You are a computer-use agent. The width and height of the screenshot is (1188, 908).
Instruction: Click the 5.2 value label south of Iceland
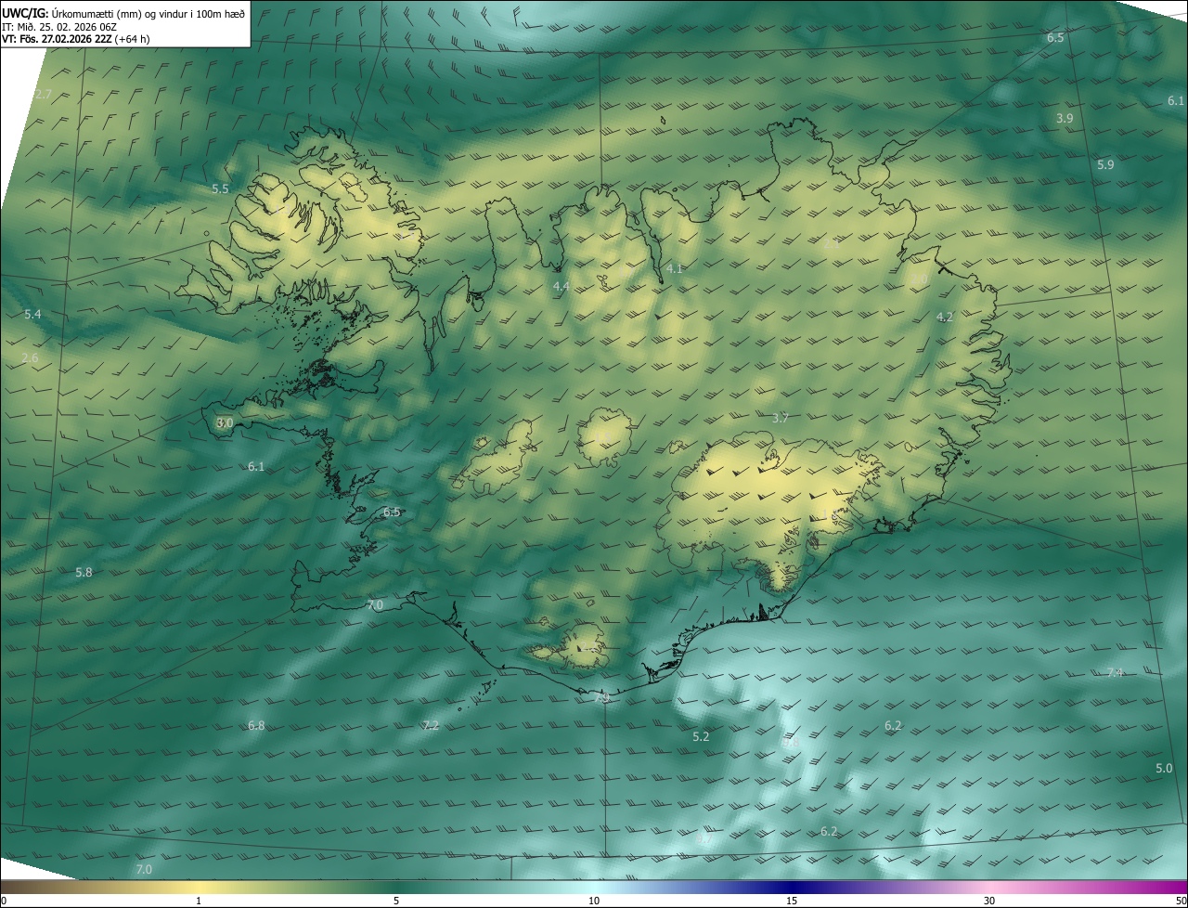tap(701, 736)
